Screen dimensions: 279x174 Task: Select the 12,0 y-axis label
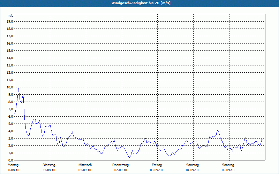pos(10,73)
